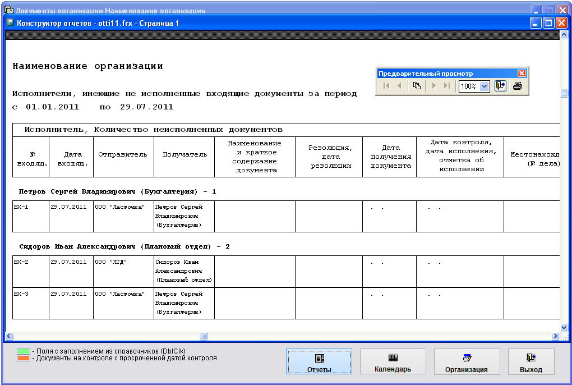
Task: Close the Предварительный просмотр toolbar
Action: click(522, 74)
